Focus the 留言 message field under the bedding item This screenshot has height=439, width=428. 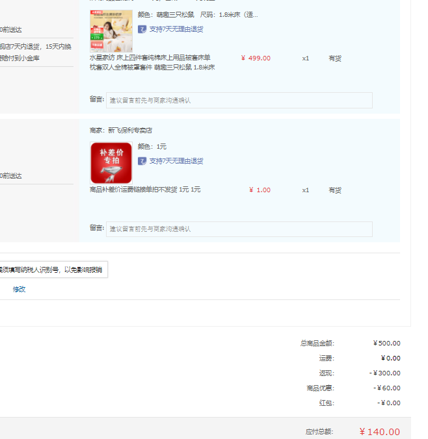(239, 100)
